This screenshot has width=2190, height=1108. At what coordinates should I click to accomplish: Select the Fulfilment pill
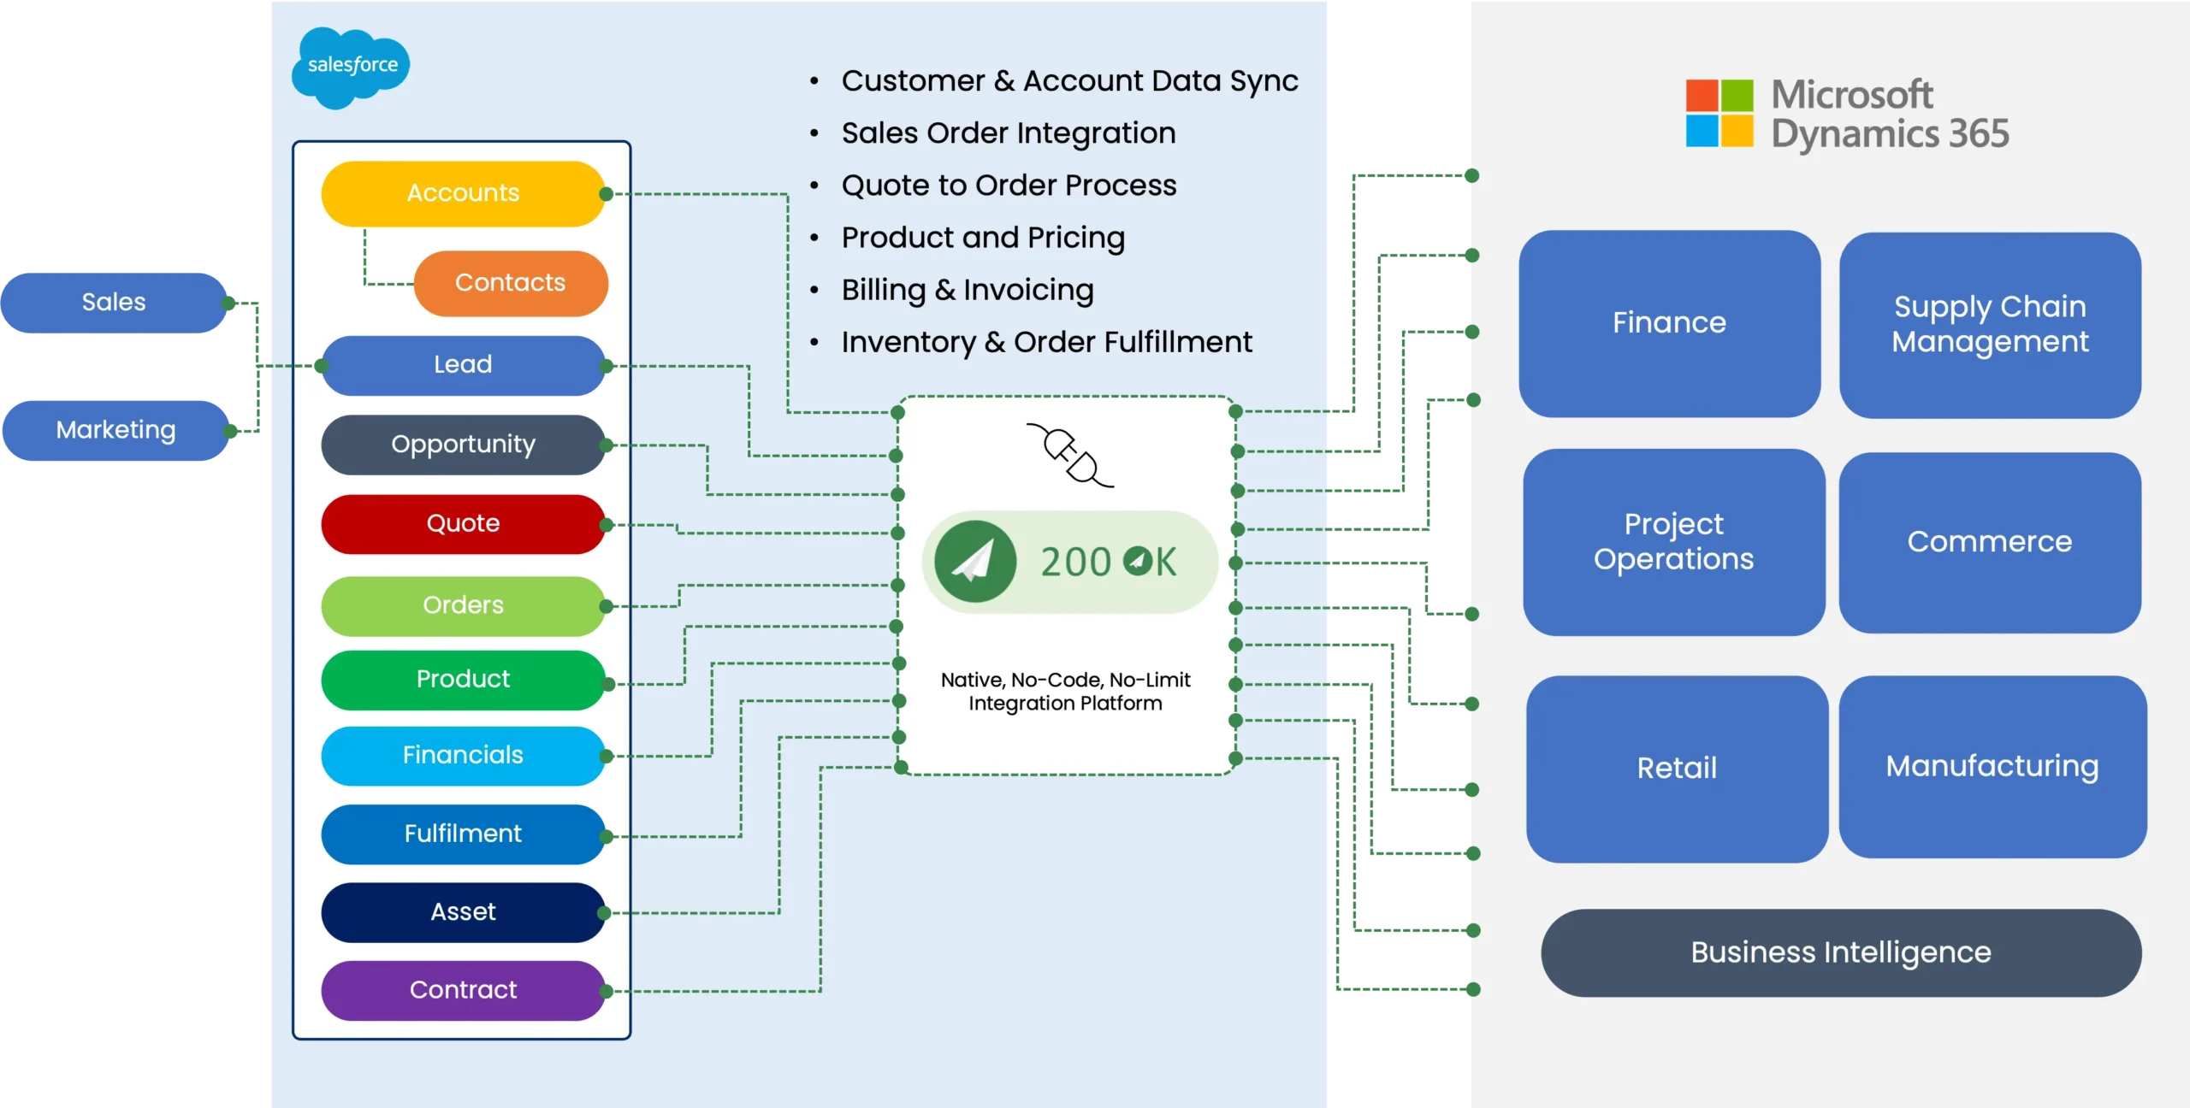click(463, 834)
